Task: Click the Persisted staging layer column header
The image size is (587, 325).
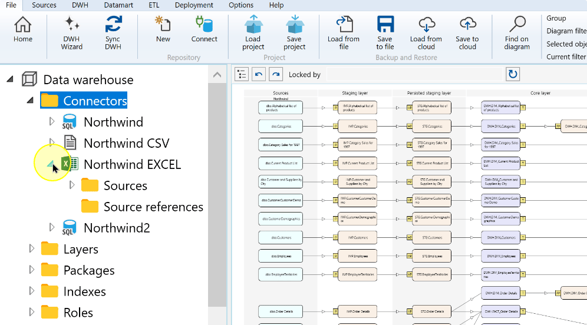Action: coord(429,93)
